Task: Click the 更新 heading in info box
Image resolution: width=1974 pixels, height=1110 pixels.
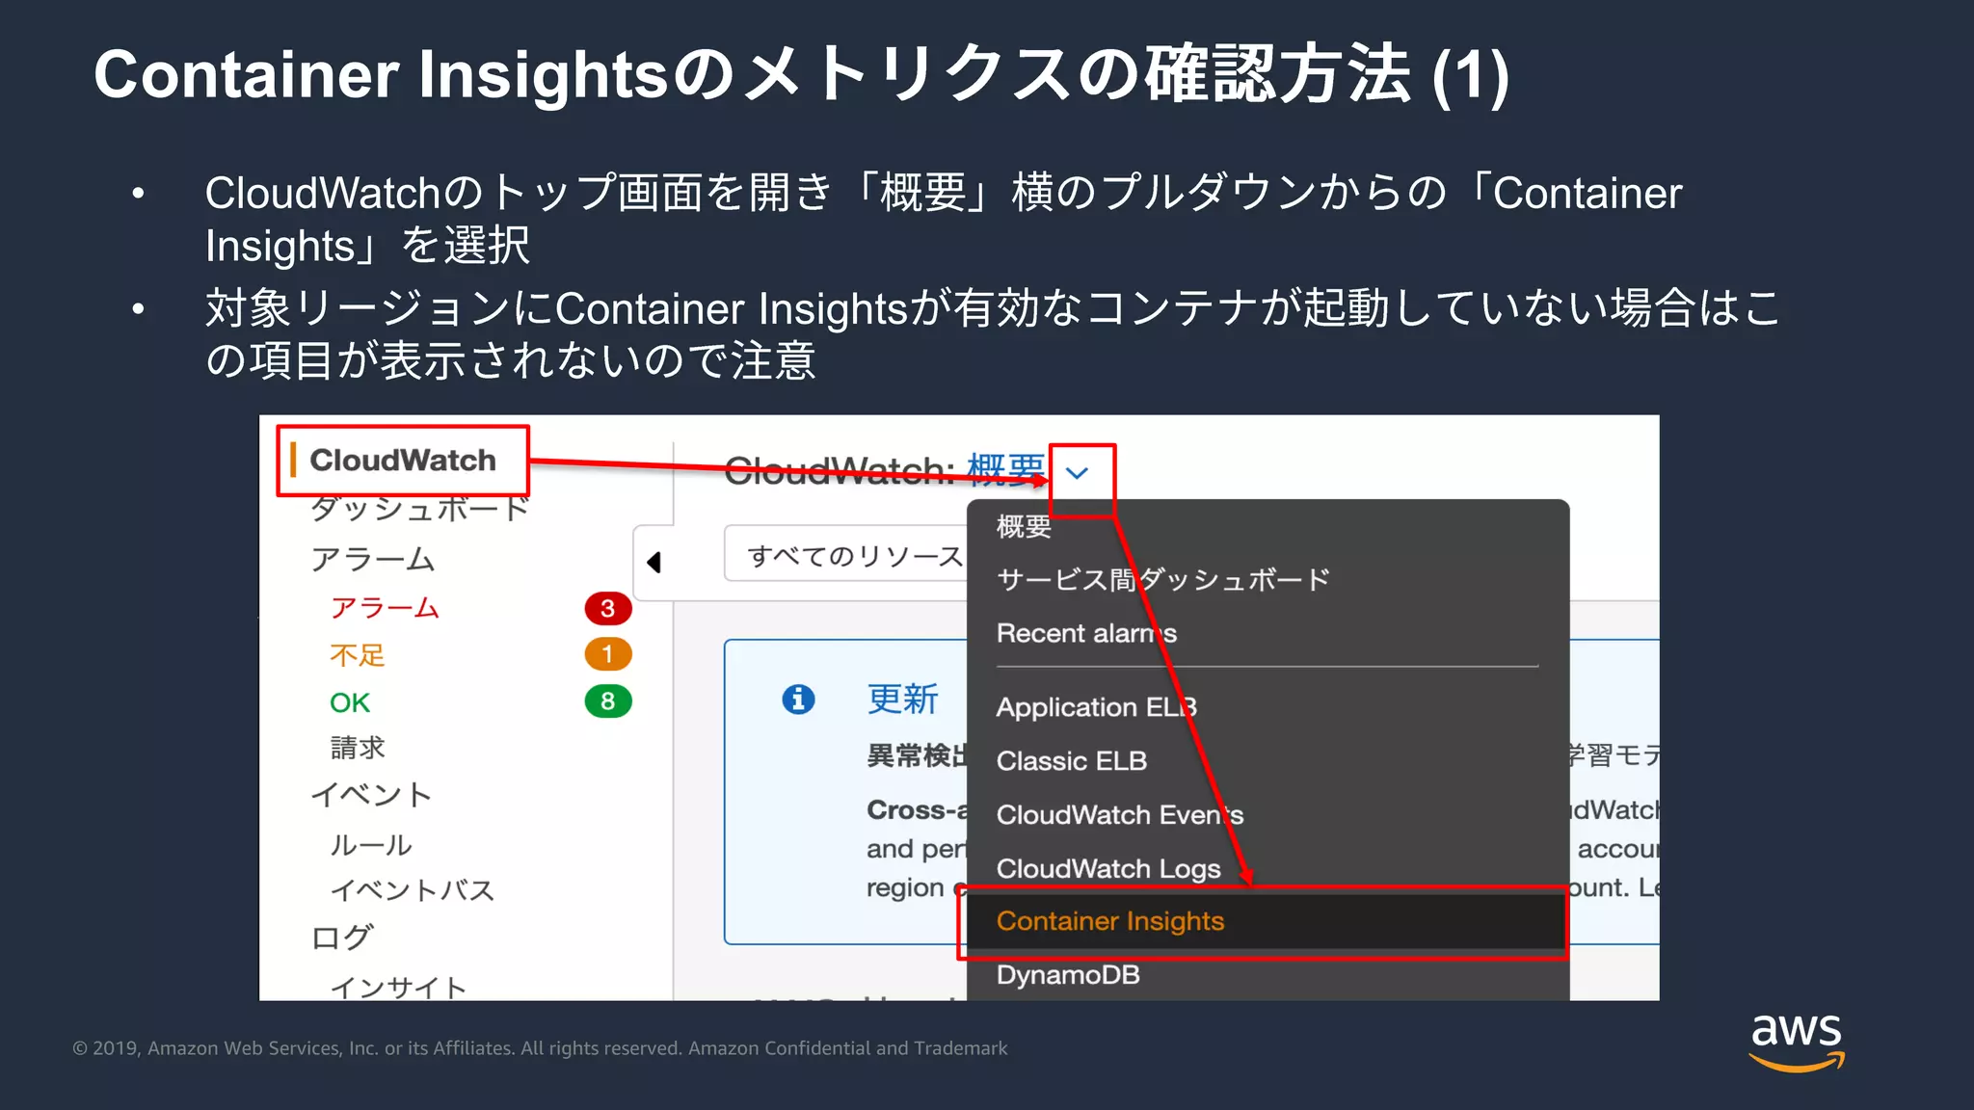Action: click(x=903, y=699)
